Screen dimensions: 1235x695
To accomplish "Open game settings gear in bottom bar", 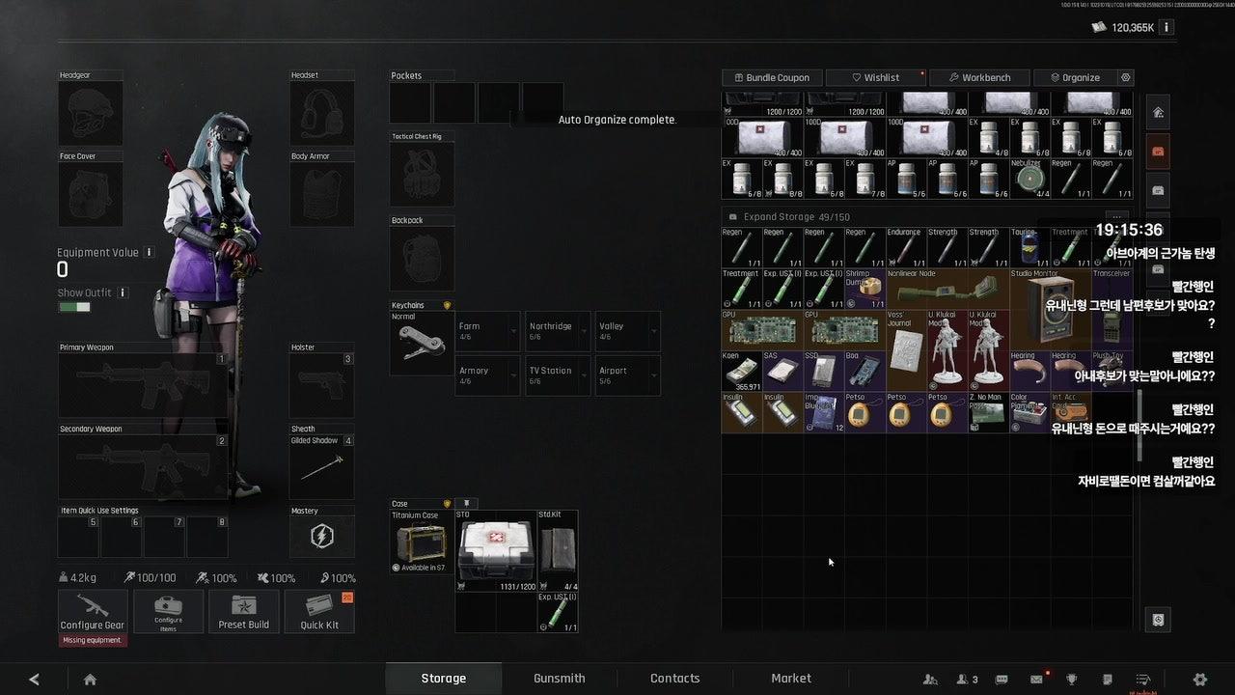I will (1200, 679).
